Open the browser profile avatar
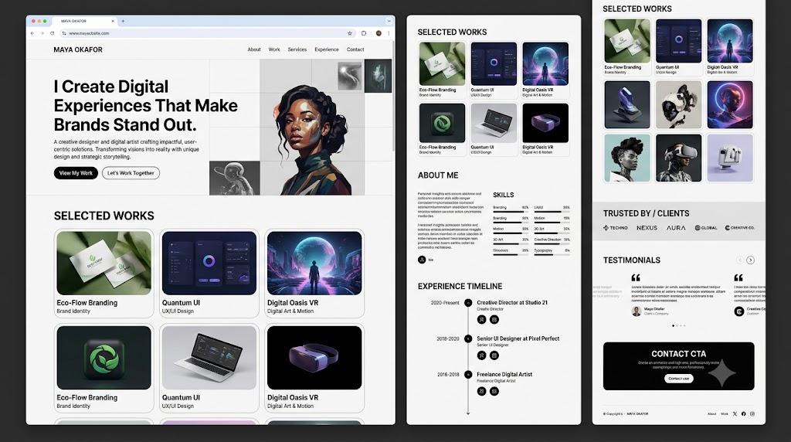This screenshot has height=442, width=791. click(x=379, y=33)
